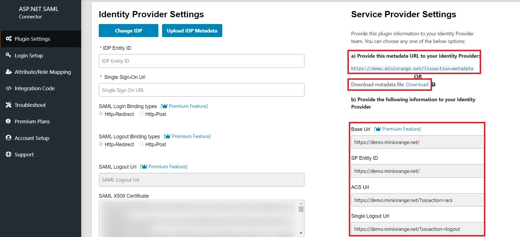Viewport: 520px width, 237px height.
Task: Click the Base Url field
Action: pos(418,142)
